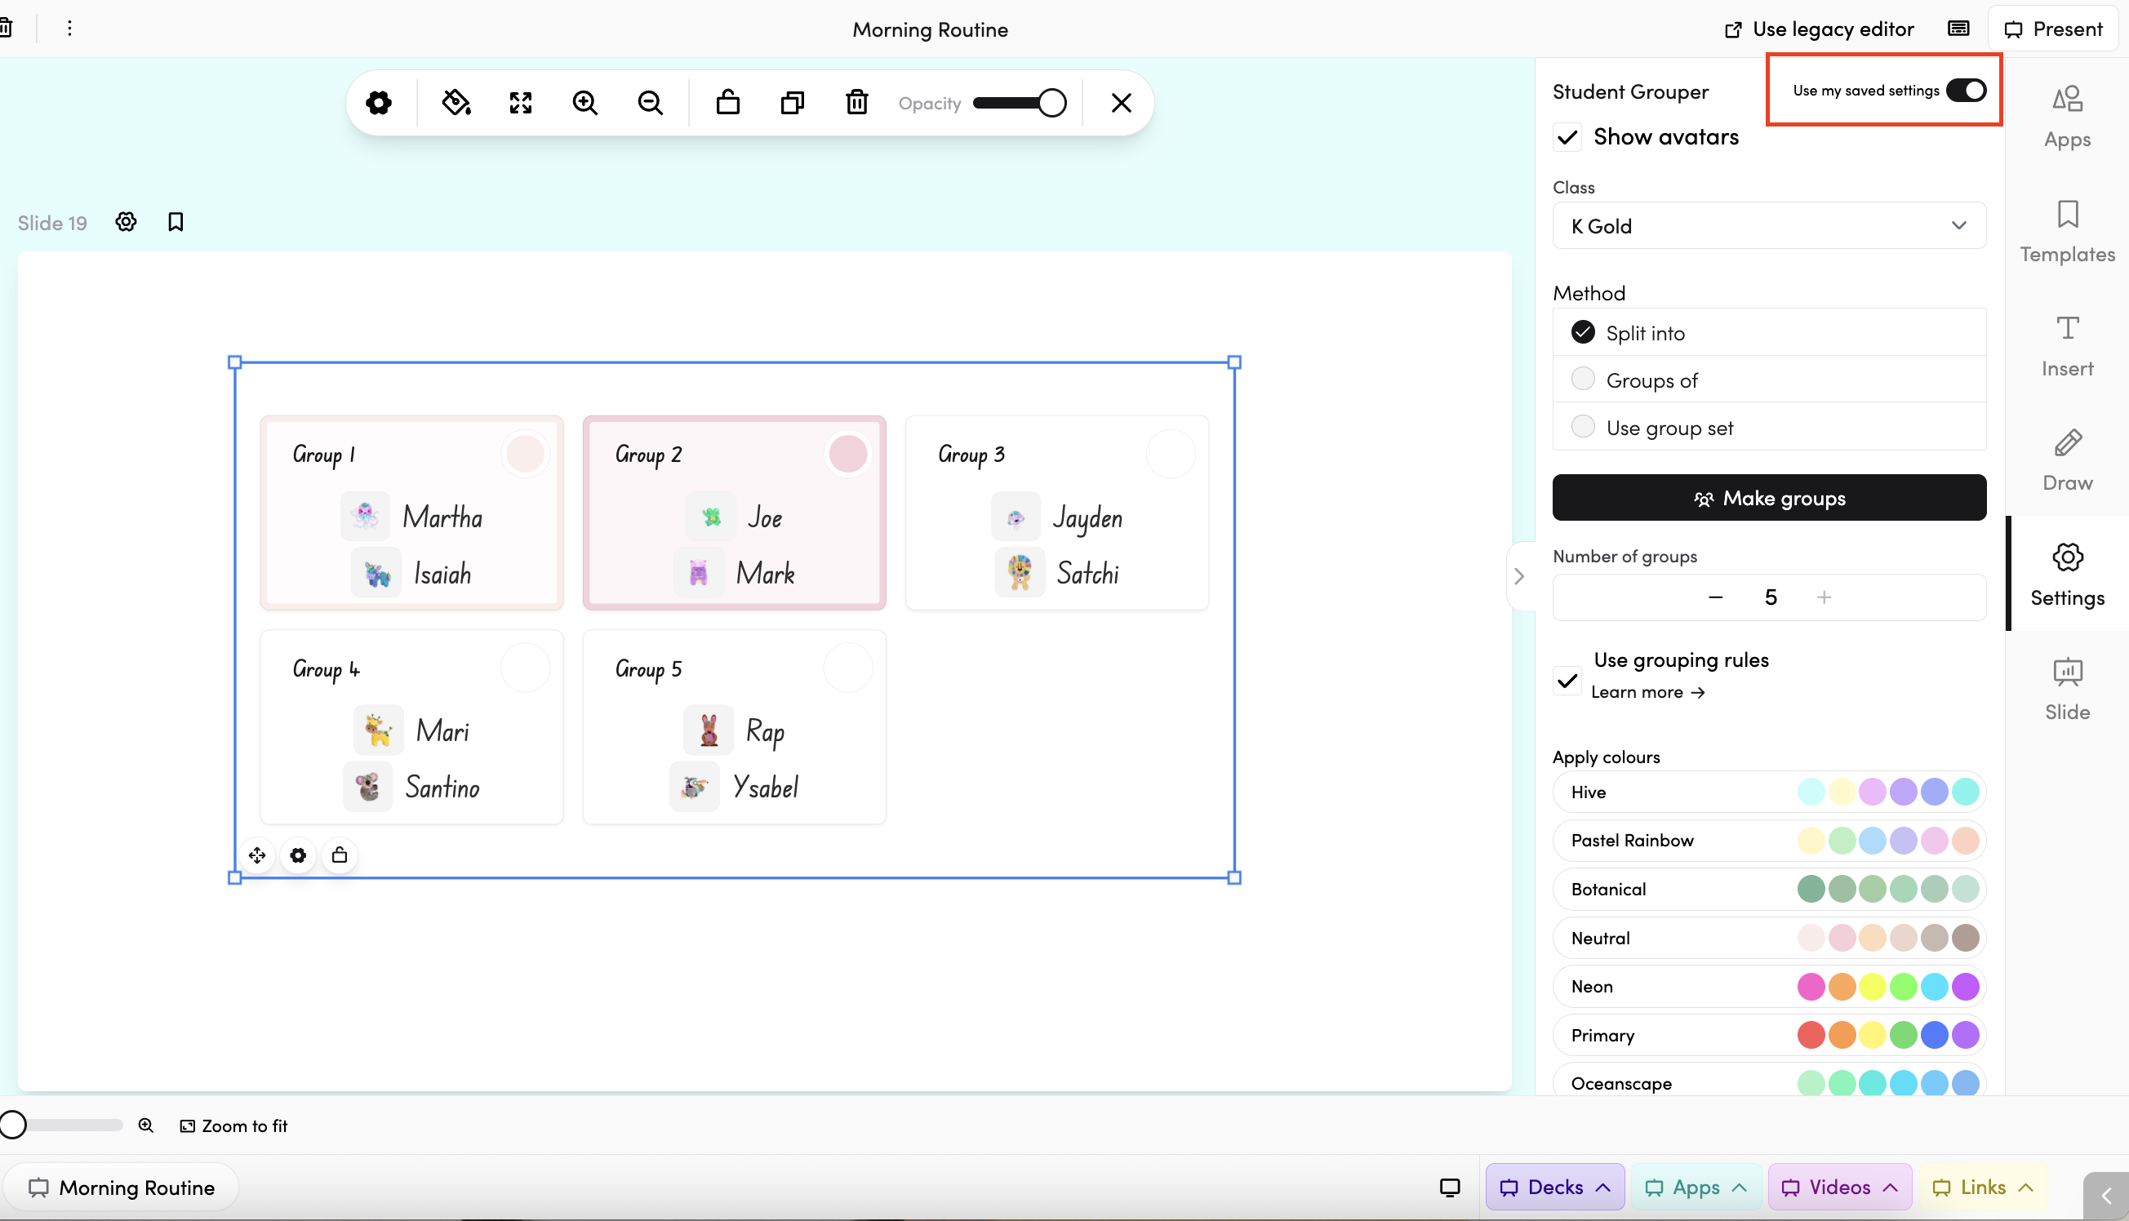Click the unlock padlock icon in toolbar
This screenshot has width=2129, height=1221.
click(728, 102)
